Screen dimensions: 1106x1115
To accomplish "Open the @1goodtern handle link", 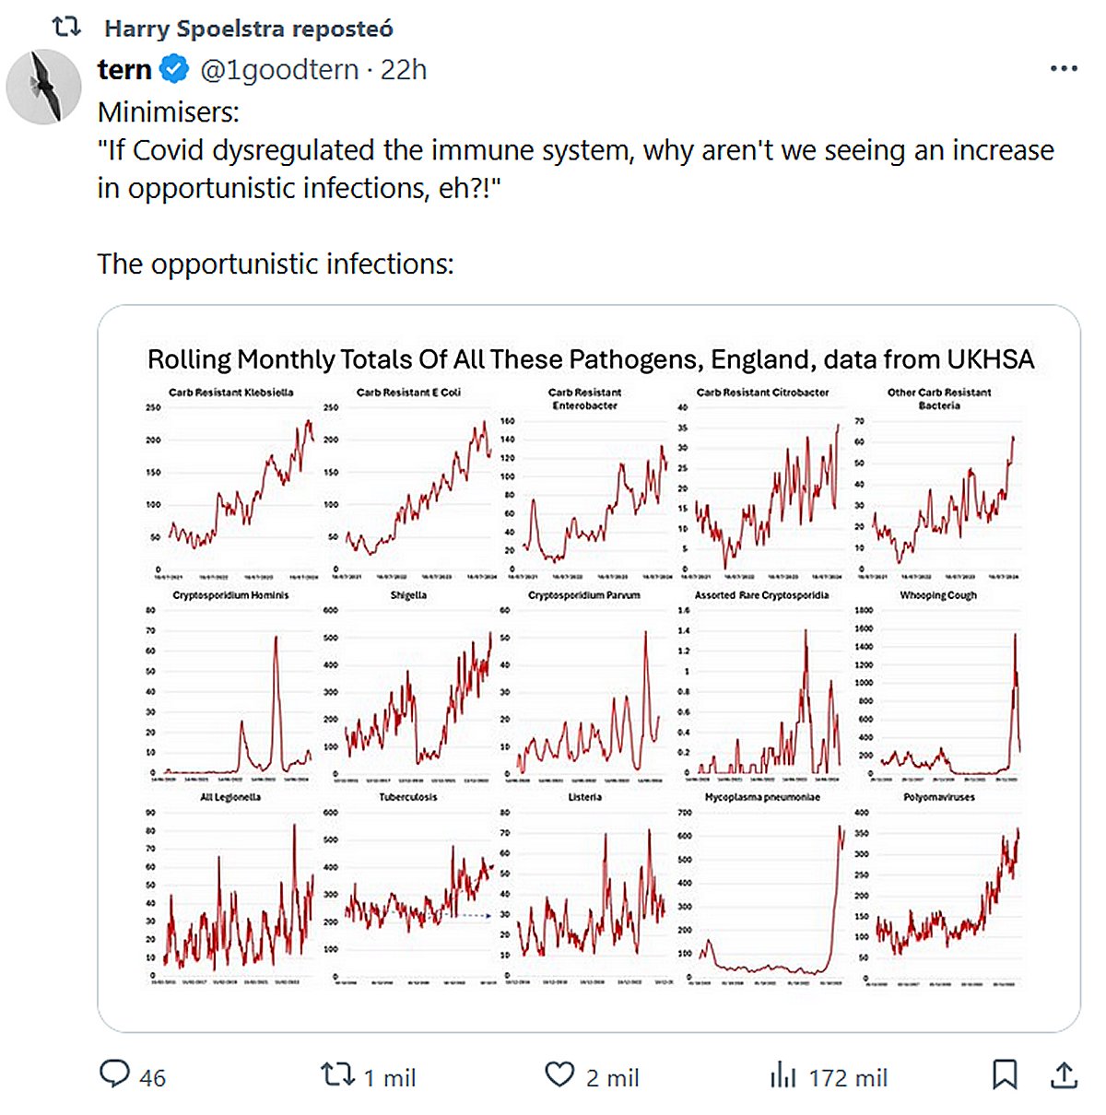I will pos(279,69).
